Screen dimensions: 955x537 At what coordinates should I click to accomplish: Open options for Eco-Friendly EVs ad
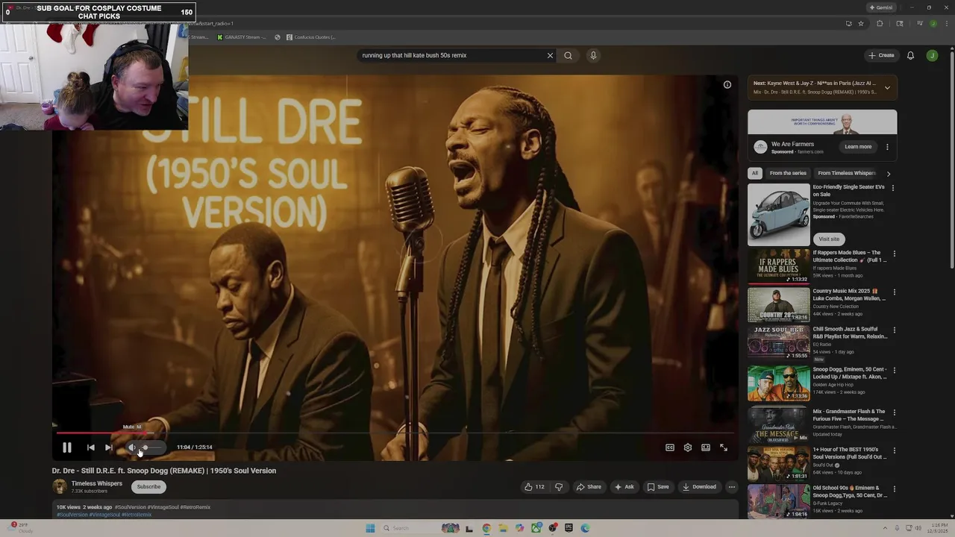(x=893, y=188)
